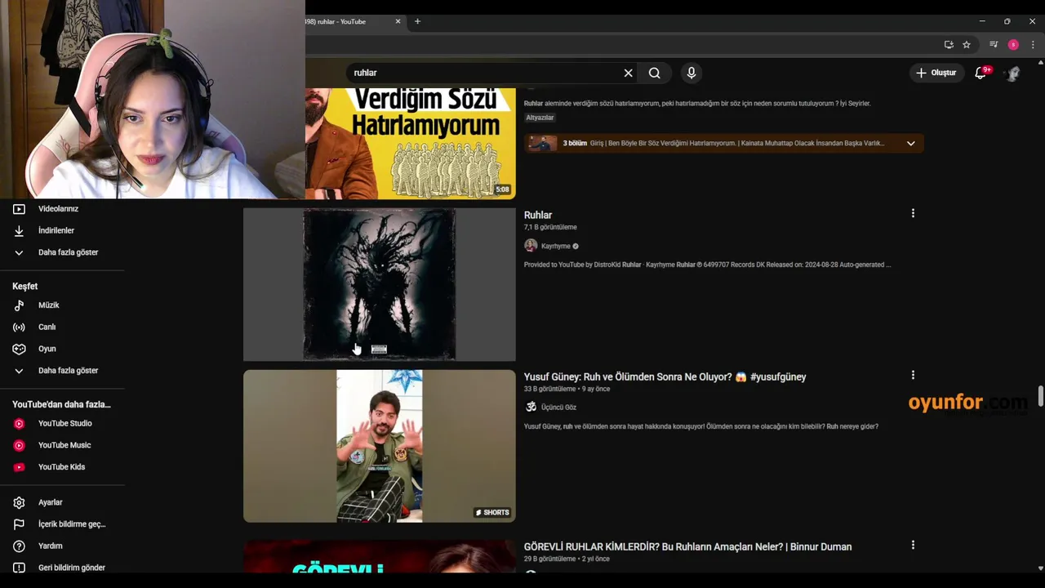Viewport: 1045px width, 588px height.
Task: Open Kayrhyme channel link
Action: [x=556, y=246]
